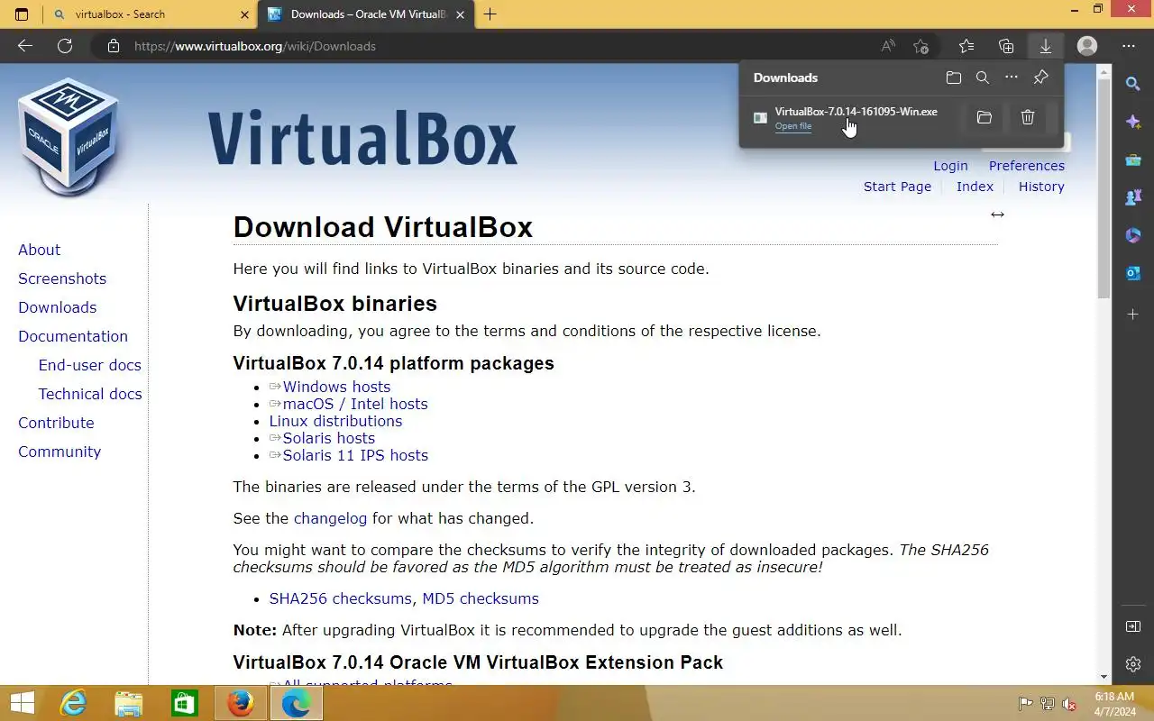
Task: Go to Start Page link
Action: point(897,187)
